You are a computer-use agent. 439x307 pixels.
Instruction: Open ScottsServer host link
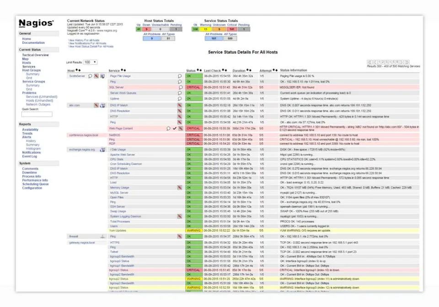pos(77,76)
